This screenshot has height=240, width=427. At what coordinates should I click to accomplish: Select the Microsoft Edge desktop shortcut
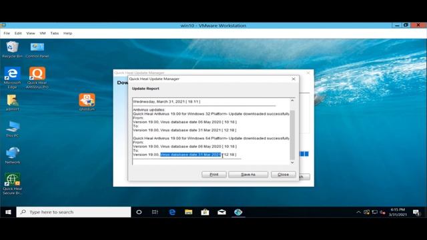(x=12, y=78)
